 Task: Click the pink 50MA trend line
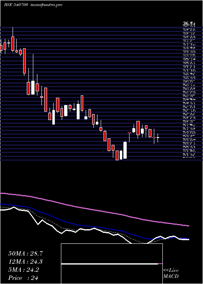coord(94,210)
